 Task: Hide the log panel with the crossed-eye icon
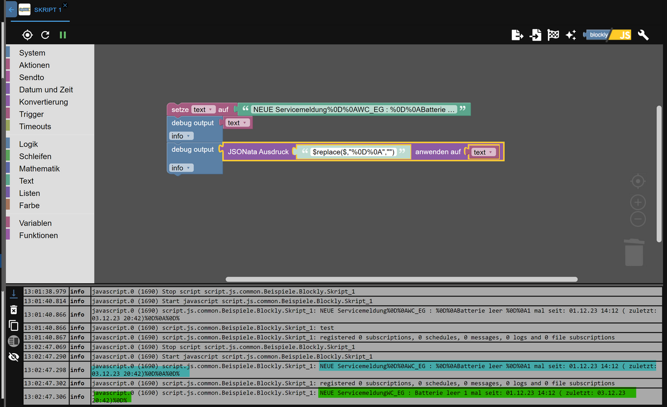tap(14, 357)
